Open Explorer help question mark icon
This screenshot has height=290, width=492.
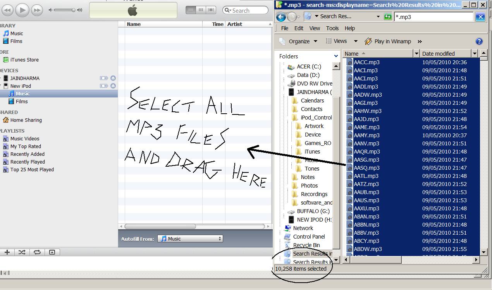pos(479,41)
